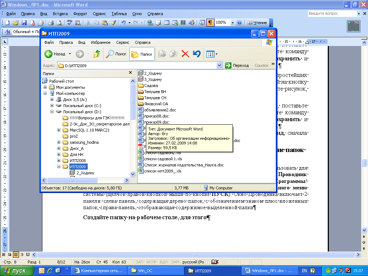The image size is (368, 276).
Task: Click the Columns icon in Word toolbar
Action: [x=183, y=23]
